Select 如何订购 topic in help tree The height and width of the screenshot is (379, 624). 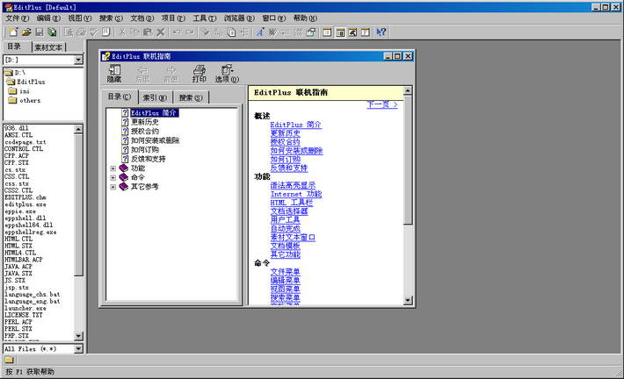pyautogui.click(x=145, y=150)
